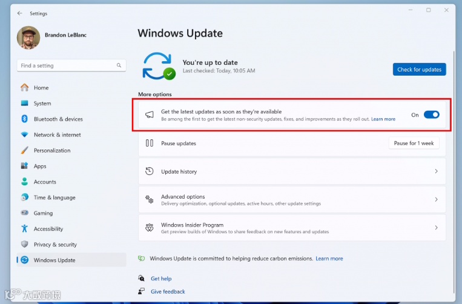Click the megaphone icon for latest updates
462x304 pixels.
tap(150, 115)
